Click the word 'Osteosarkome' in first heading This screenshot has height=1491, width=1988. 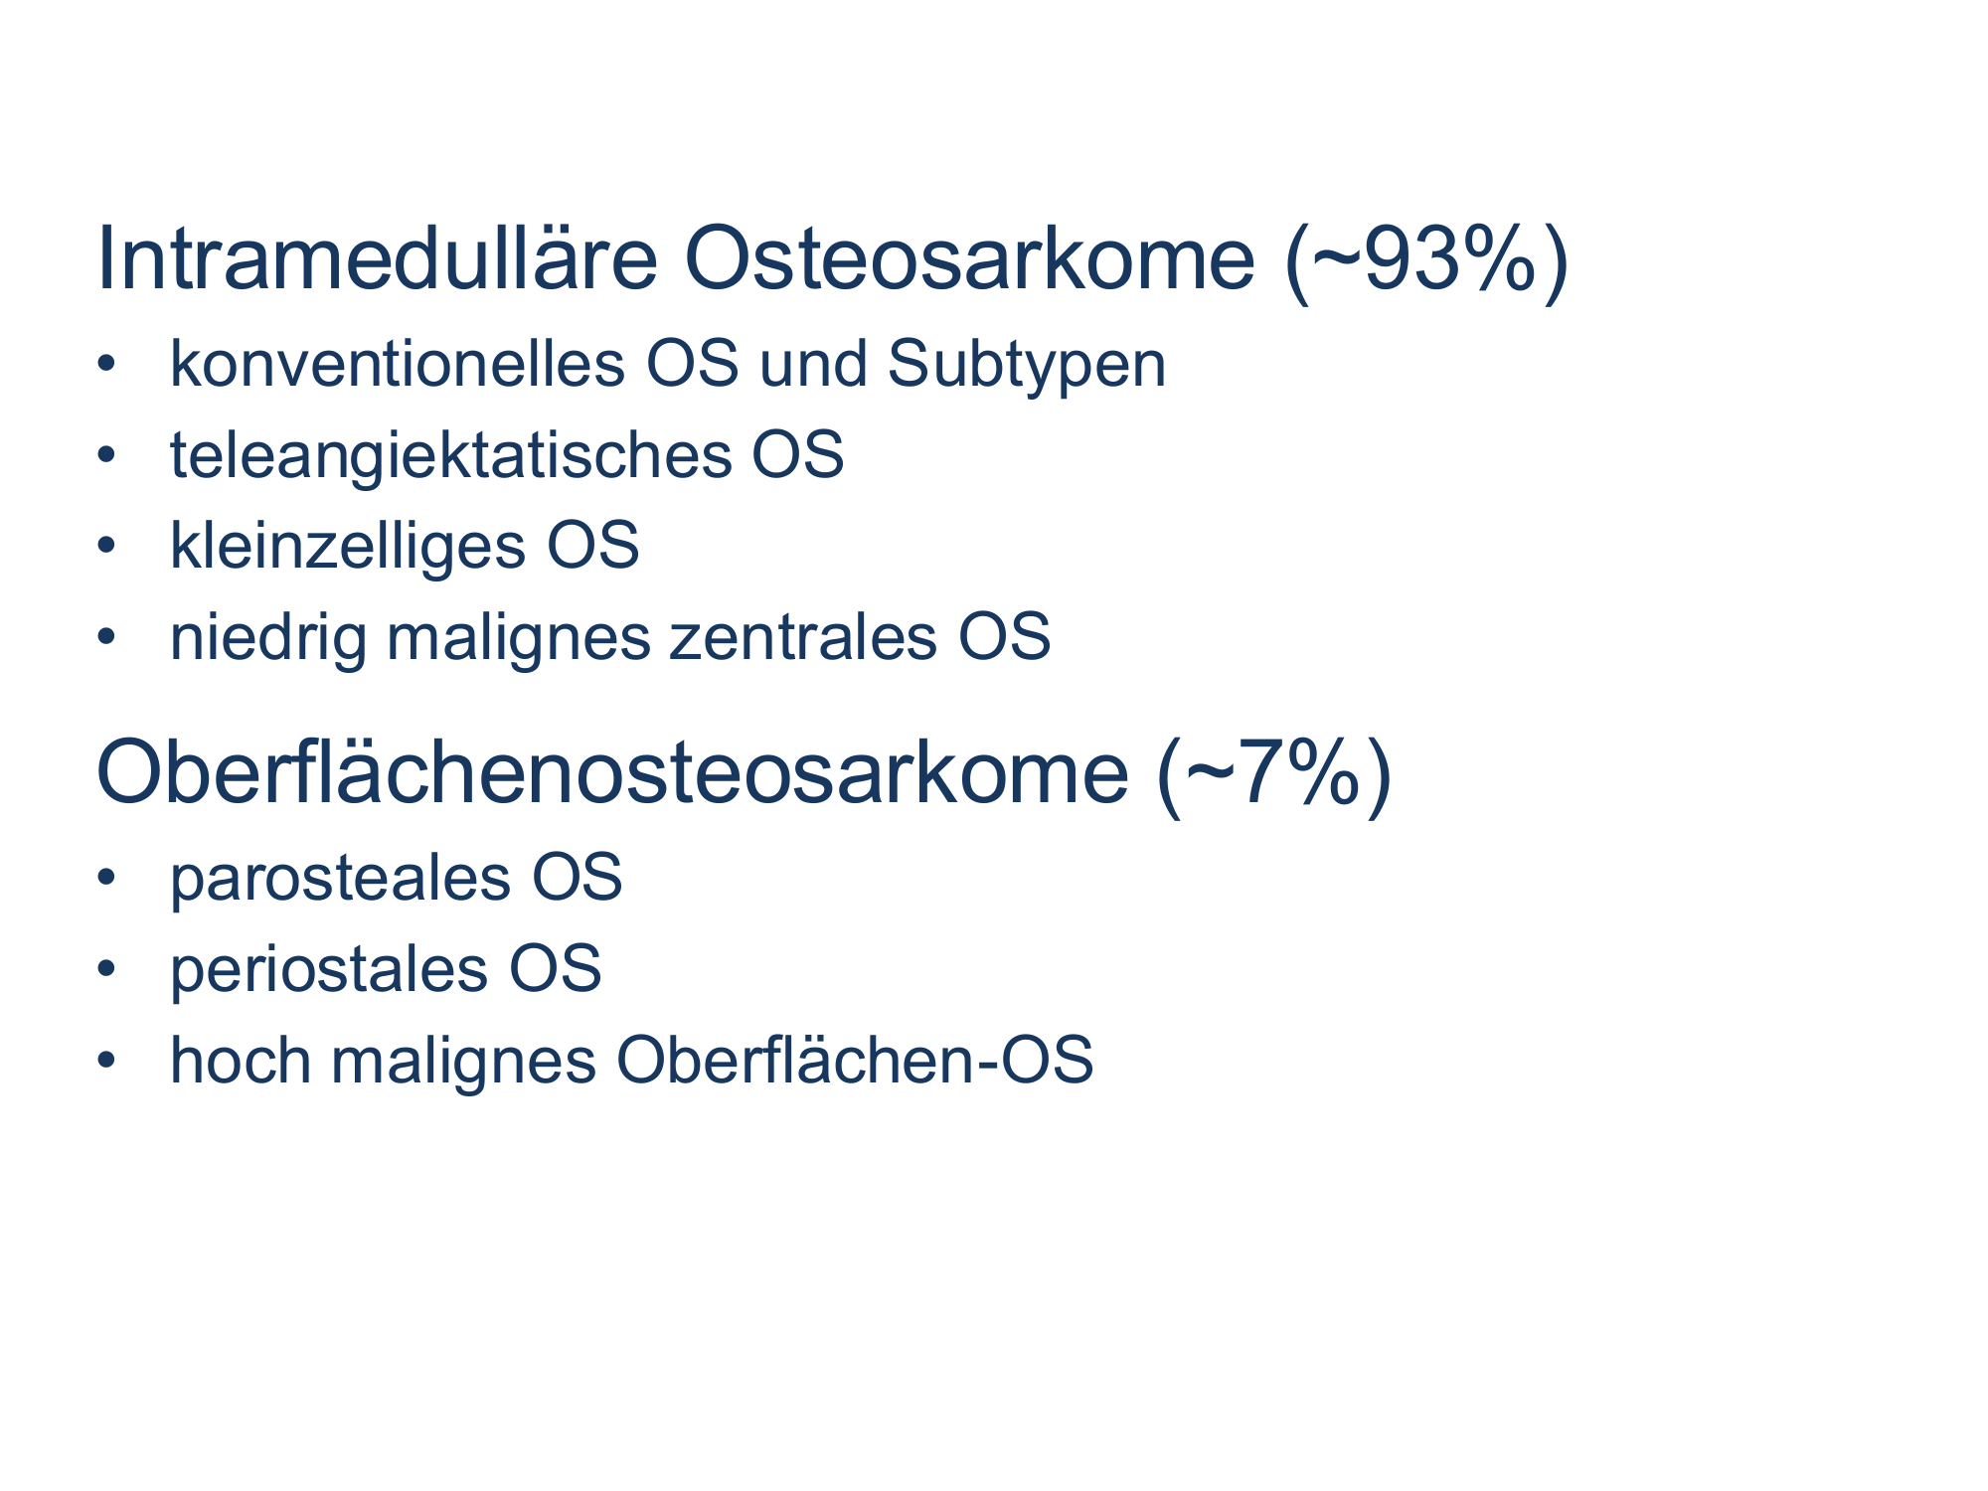pyautogui.click(x=970, y=258)
